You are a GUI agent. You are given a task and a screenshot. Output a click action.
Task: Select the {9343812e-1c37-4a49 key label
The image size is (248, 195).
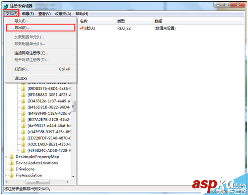49,101
